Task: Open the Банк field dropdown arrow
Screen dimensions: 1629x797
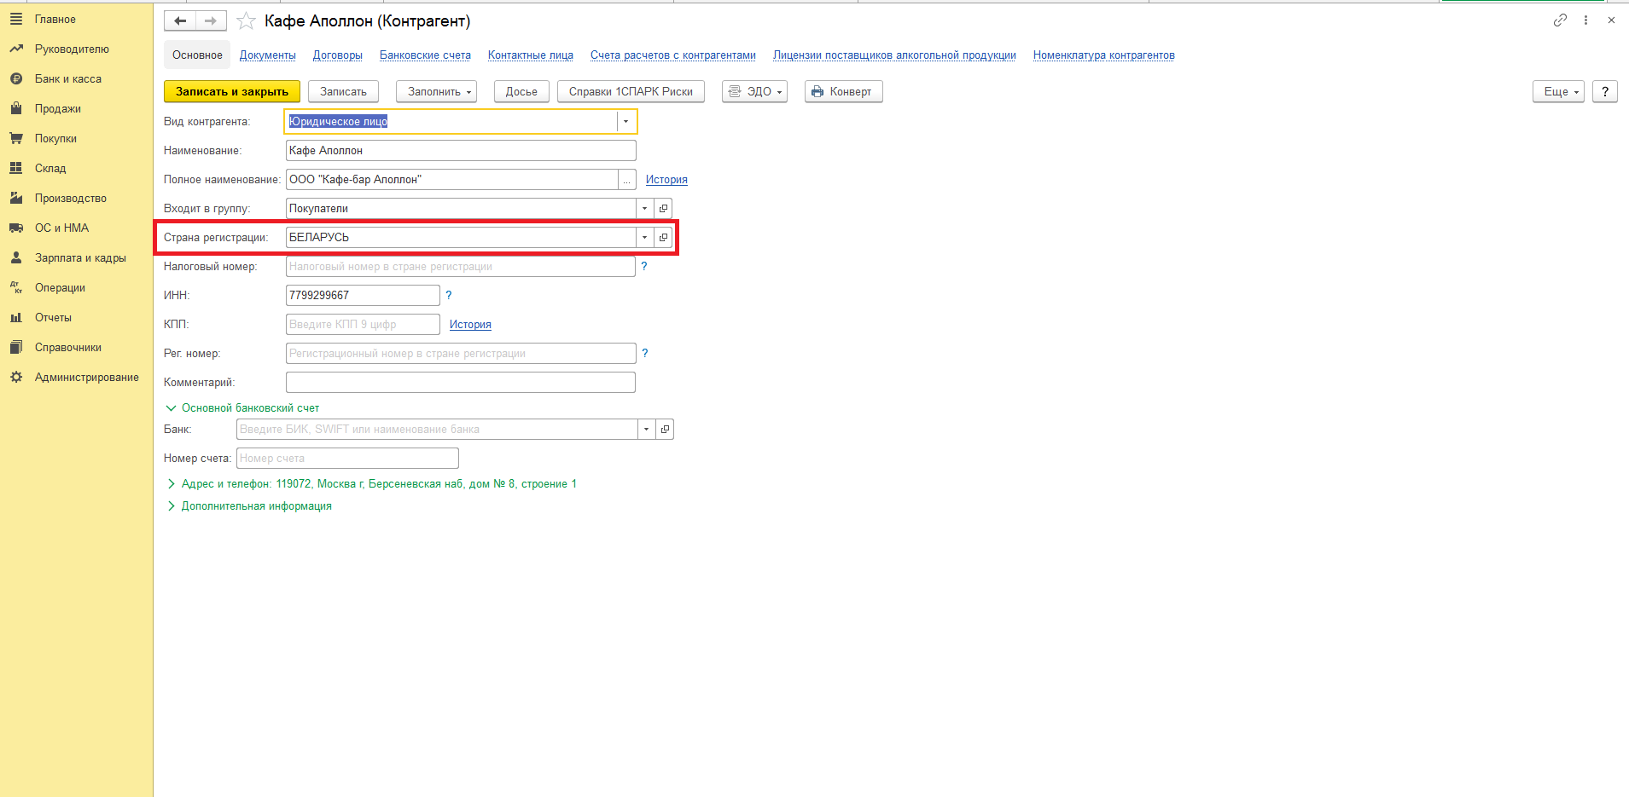Action: 646,429
